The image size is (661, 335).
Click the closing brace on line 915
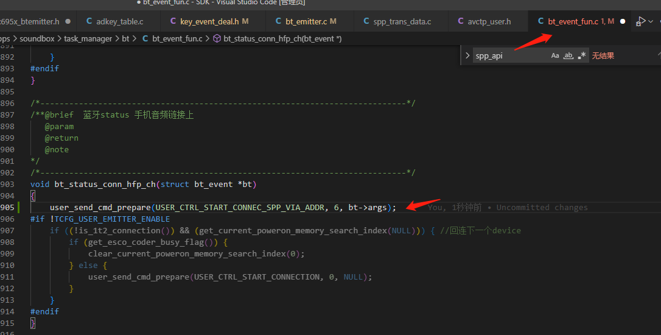[33, 323]
